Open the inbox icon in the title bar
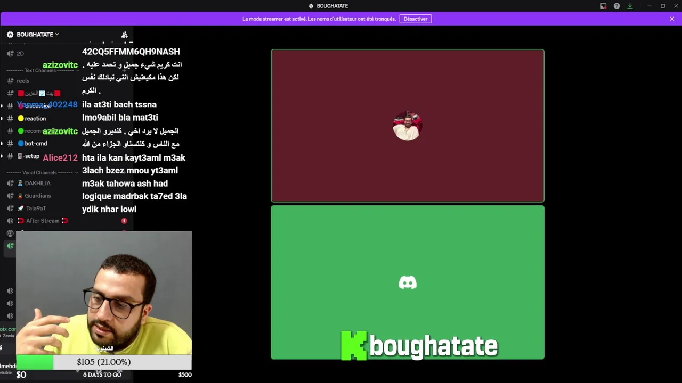Screen dimensions: 682x383 (603, 6)
